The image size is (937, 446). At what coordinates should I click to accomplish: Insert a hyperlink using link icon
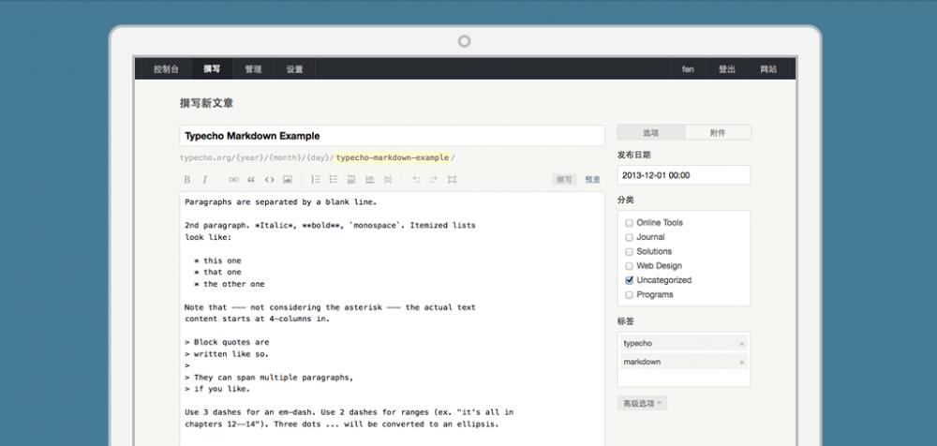233,179
